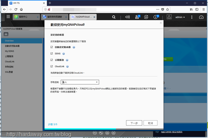
Task: Click the user profile icon
Action: (x=169, y=17)
